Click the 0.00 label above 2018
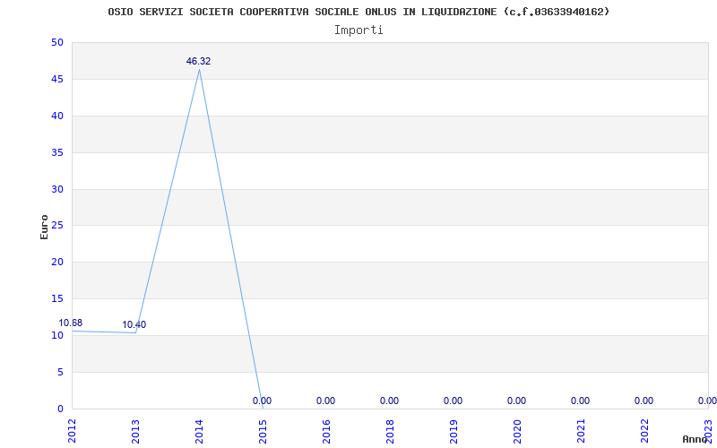This screenshot has width=717, height=448. point(389,401)
